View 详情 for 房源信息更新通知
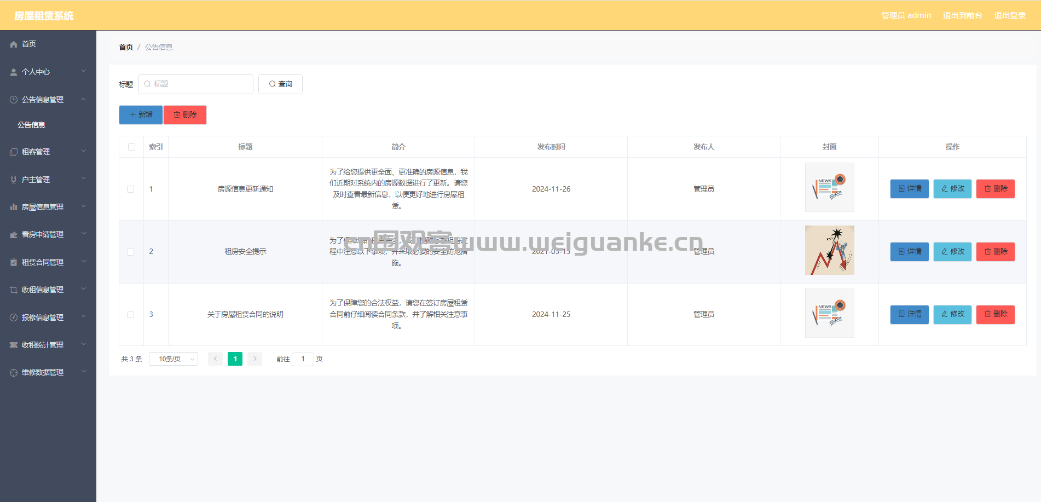The width and height of the screenshot is (1041, 502). [x=910, y=189]
